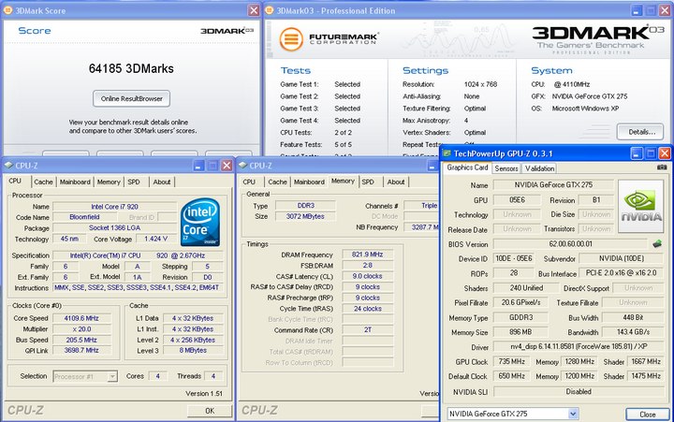The width and height of the screenshot is (674, 422).
Task: Click the Code Name value 'Bloomfield'
Action: tap(84, 217)
